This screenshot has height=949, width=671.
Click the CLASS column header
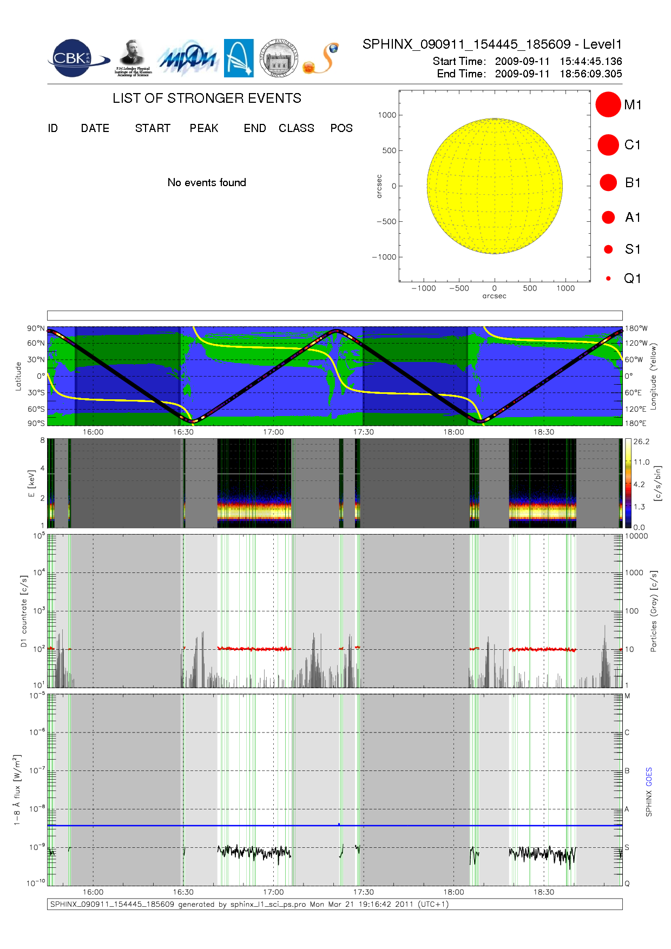pyautogui.click(x=296, y=128)
